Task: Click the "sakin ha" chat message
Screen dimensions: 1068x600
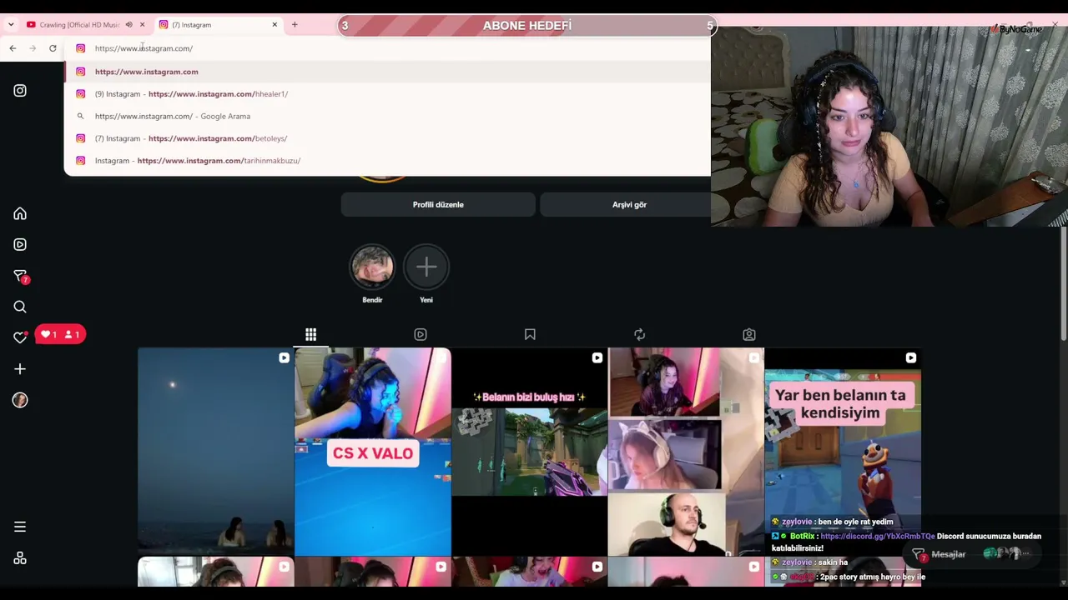Action: pyautogui.click(x=832, y=562)
